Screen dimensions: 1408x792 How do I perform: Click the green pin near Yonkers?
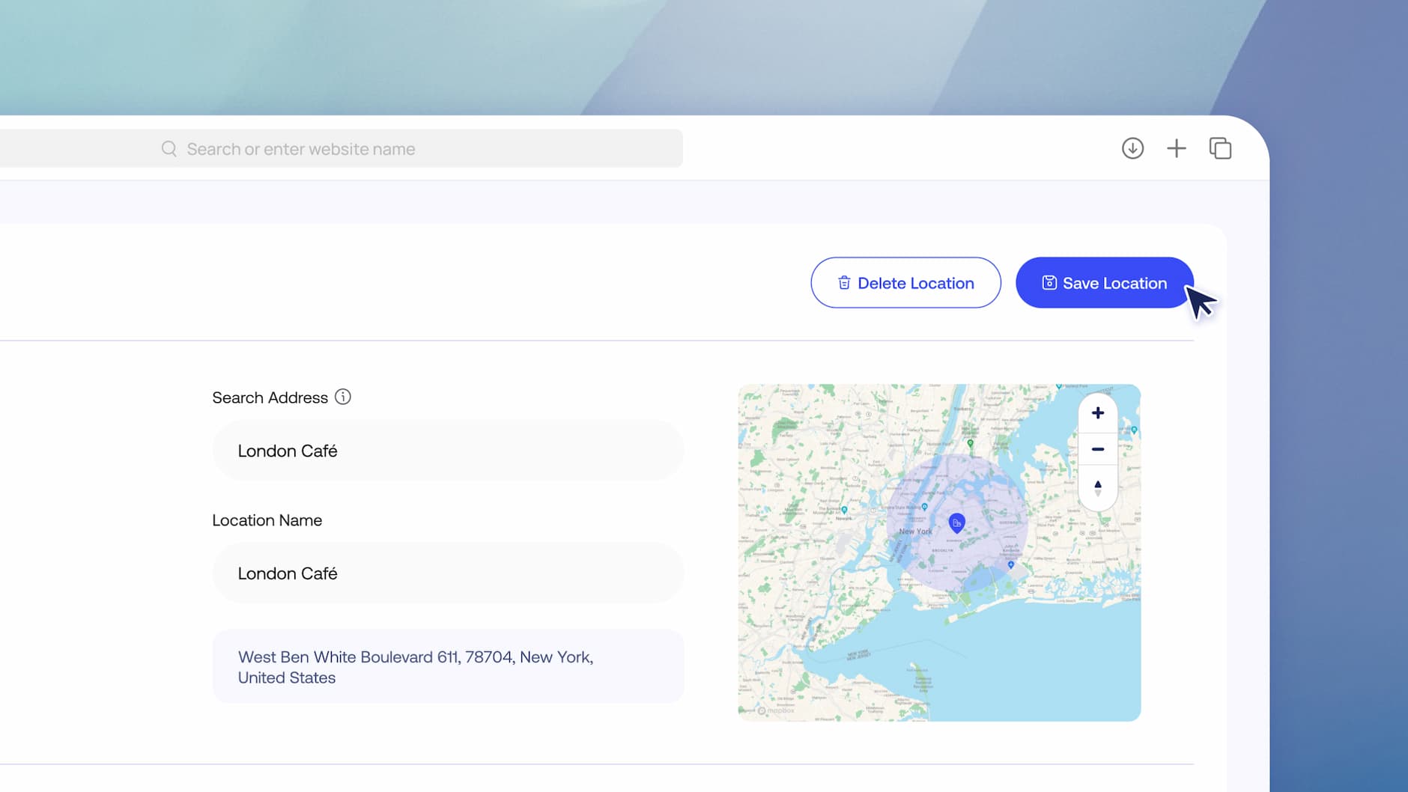(x=971, y=444)
